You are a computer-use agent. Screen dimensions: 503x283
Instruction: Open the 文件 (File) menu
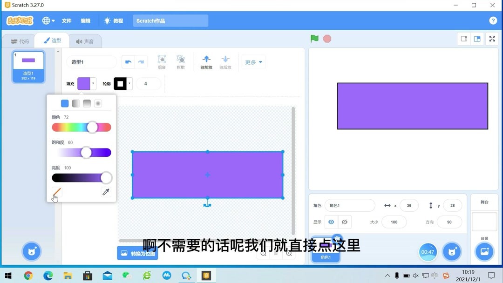tap(66, 20)
